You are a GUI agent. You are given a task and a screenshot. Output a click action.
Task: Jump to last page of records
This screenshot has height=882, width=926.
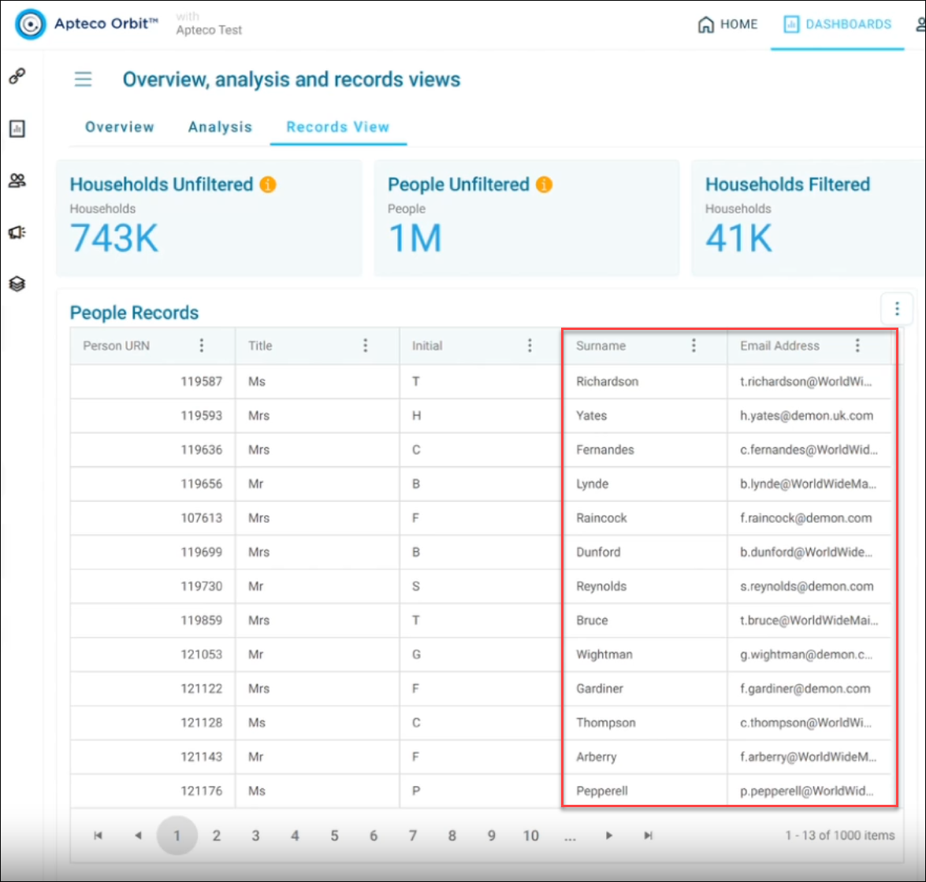(648, 836)
